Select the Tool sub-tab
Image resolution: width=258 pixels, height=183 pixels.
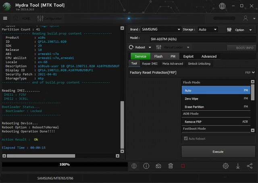coord(134,63)
